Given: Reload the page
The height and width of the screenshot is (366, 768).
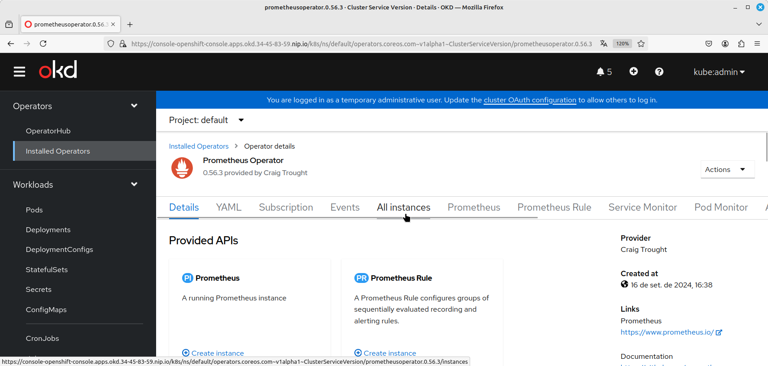Looking at the screenshot, I should pyautogui.click(x=43, y=44).
